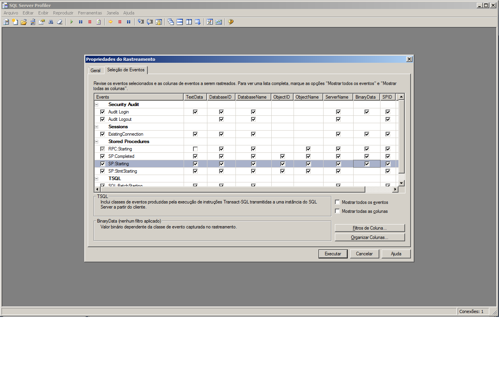The width and height of the screenshot is (499, 382).
Task: Toggle SPID checkbox in Audit Logout row
Action: click(x=388, y=119)
